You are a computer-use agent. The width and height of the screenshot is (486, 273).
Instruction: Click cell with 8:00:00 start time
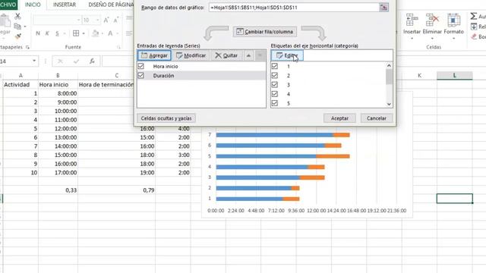[x=58, y=93]
